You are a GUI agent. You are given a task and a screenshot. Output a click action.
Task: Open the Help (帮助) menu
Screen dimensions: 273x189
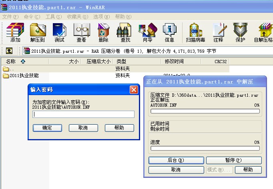click(123, 17)
